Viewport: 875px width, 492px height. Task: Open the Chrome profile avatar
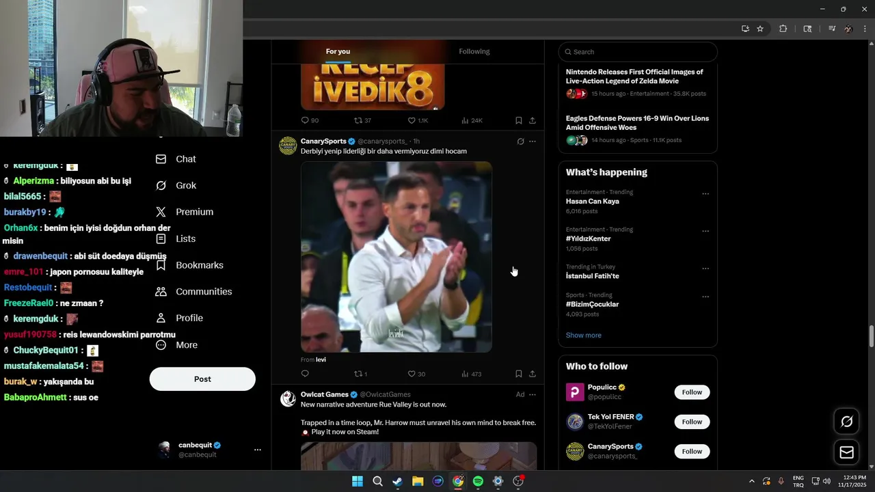pos(848,29)
